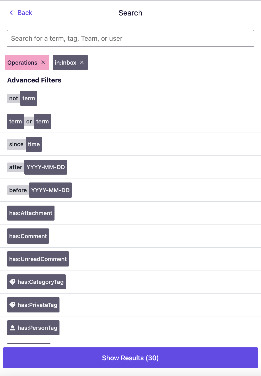Click the tag icon on has:PrivateTag

[12, 305]
